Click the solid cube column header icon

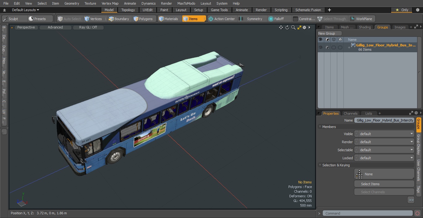(340, 40)
